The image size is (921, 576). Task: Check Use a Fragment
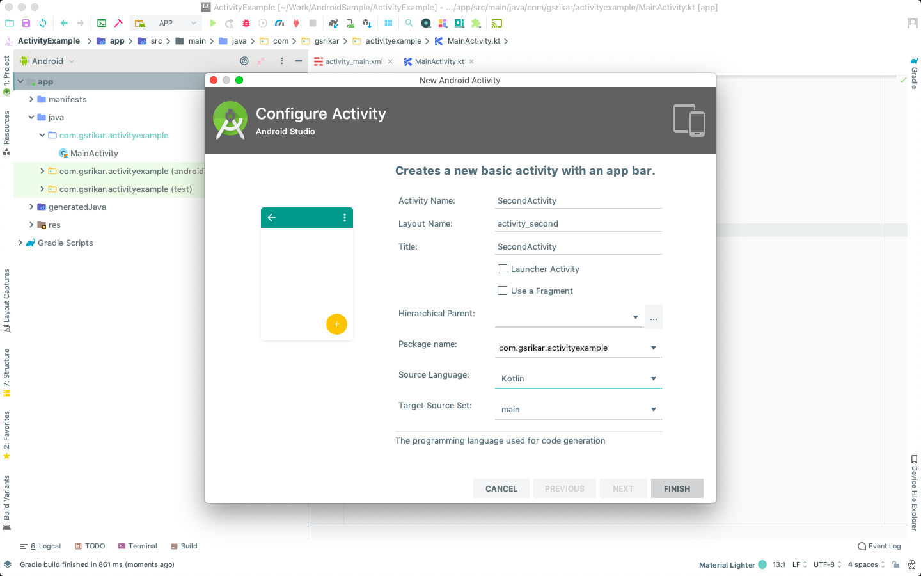point(502,291)
